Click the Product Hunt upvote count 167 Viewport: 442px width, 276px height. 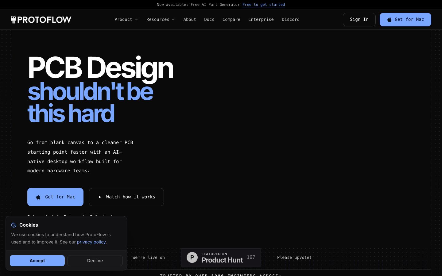(x=251, y=257)
